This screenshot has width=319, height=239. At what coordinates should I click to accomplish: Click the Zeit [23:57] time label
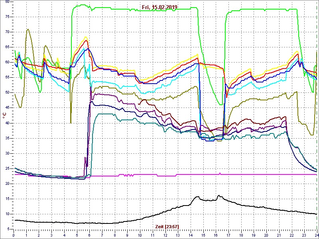pos(167,226)
